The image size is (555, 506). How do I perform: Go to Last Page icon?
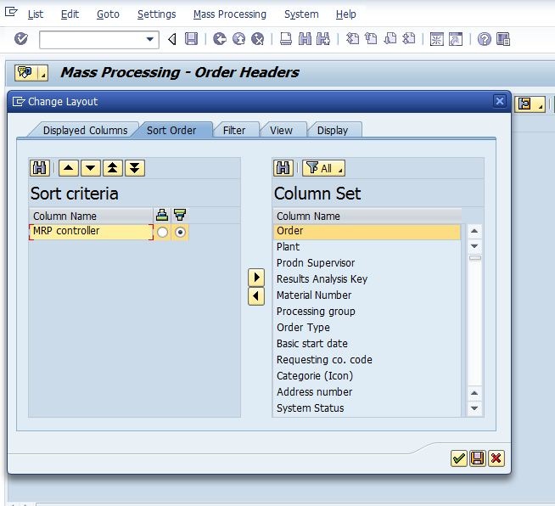[x=409, y=38]
